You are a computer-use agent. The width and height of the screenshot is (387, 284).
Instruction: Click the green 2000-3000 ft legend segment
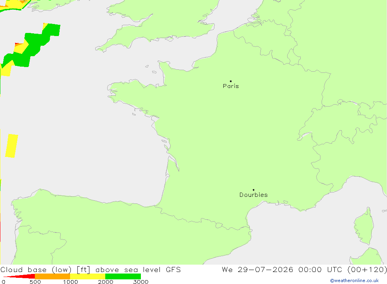(x=123, y=276)
